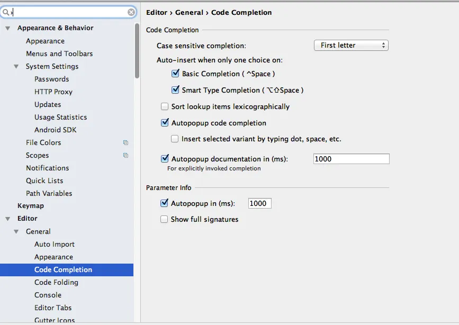Click the settings tree vertical scrollbar
This screenshot has height=325, width=459.
tap(137, 50)
